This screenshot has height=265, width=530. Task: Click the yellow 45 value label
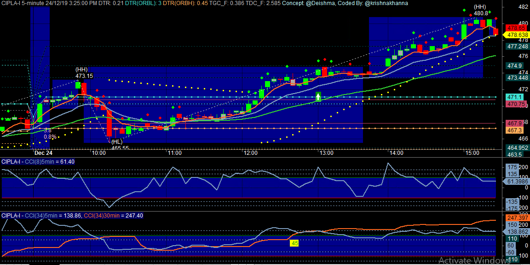[x=294, y=243]
